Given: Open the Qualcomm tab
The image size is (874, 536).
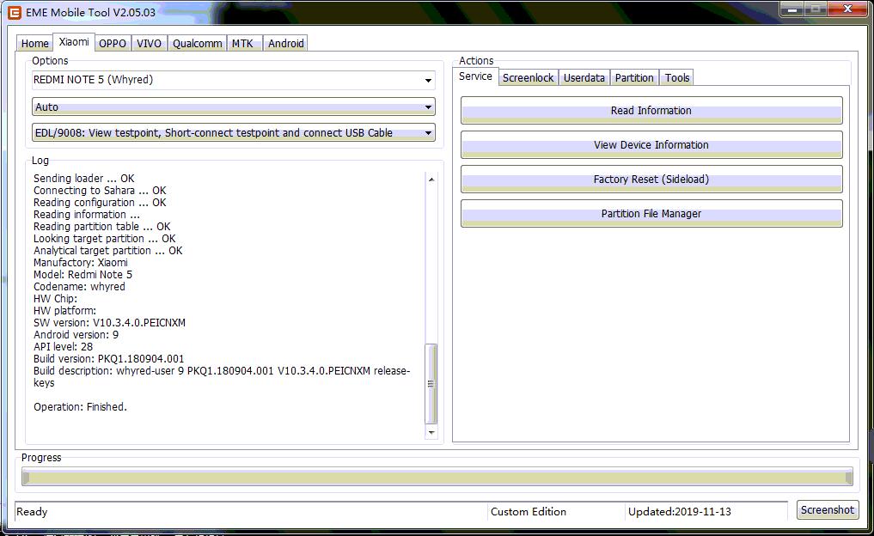Looking at the screenshot, I should (198, 44).
